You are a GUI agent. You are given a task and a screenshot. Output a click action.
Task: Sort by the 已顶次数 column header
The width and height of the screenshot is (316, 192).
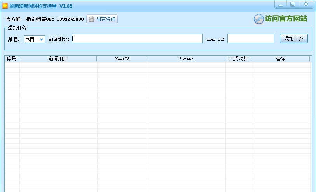pos(238,59)
